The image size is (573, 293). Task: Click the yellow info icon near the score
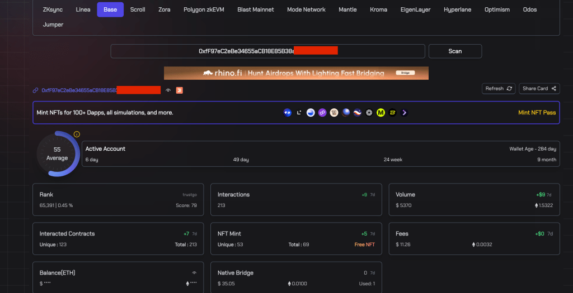click(77, 135)
